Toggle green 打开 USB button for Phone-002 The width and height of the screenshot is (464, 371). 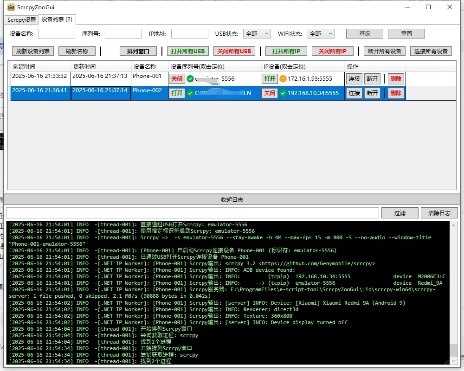click(x=177, y=93)
